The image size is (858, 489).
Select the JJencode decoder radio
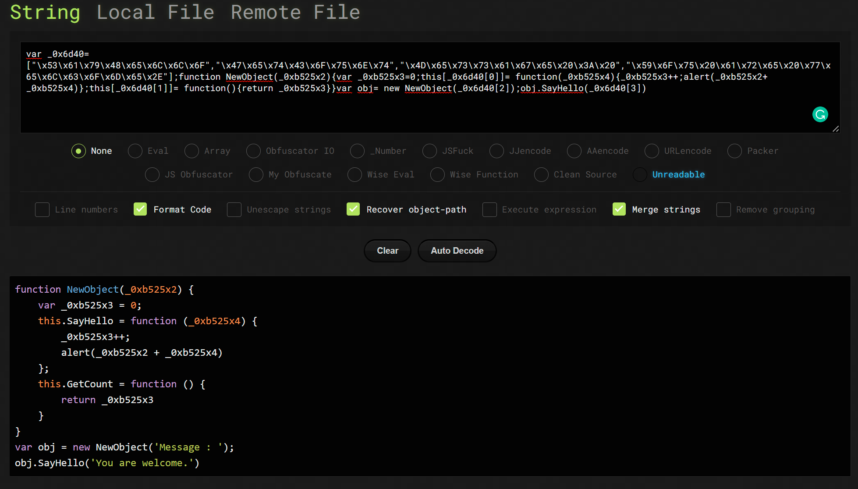tap(496, 151)
